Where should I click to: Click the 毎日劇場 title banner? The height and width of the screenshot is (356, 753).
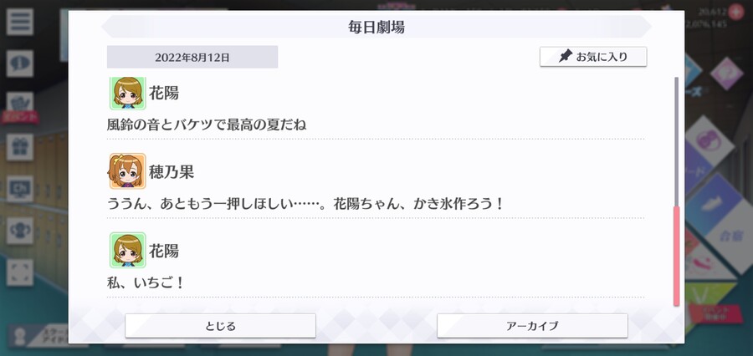376,27
